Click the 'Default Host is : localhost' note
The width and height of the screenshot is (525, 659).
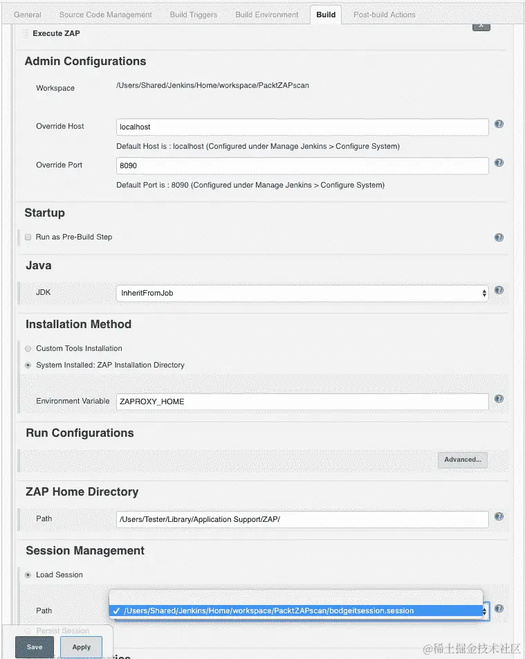coord(258,146)
